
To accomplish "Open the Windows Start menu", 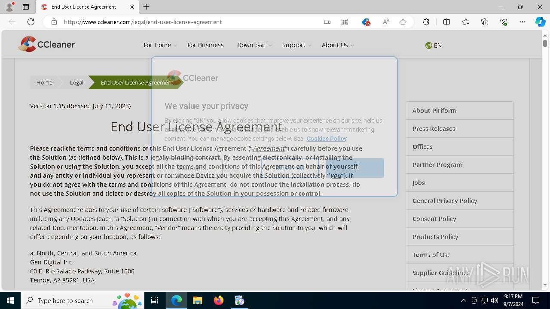I will pyautogui.click(x=10, y=300).
